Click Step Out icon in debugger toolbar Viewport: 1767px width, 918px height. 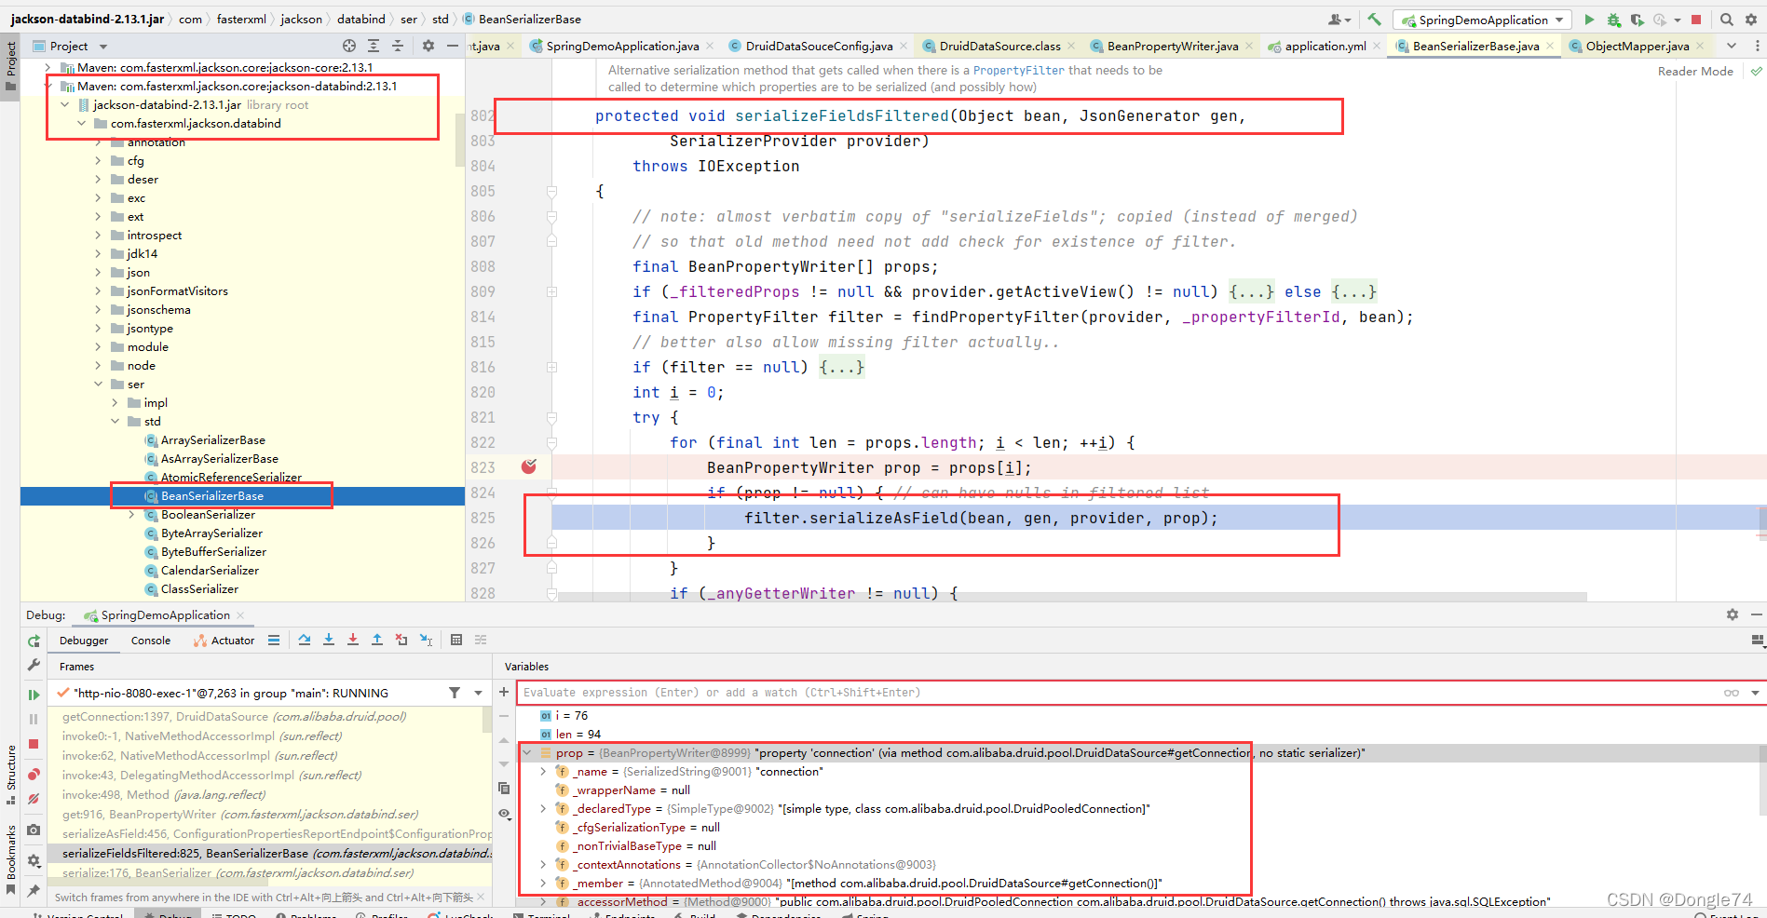377,640
